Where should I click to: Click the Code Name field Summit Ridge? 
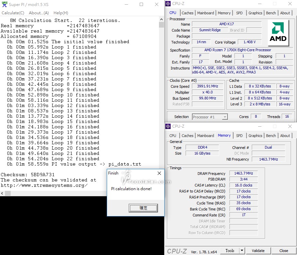pos(210,30)
